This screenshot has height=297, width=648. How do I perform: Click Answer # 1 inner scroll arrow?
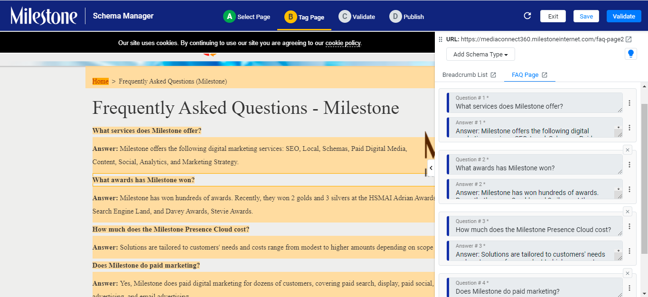click(x=618, y=128)
